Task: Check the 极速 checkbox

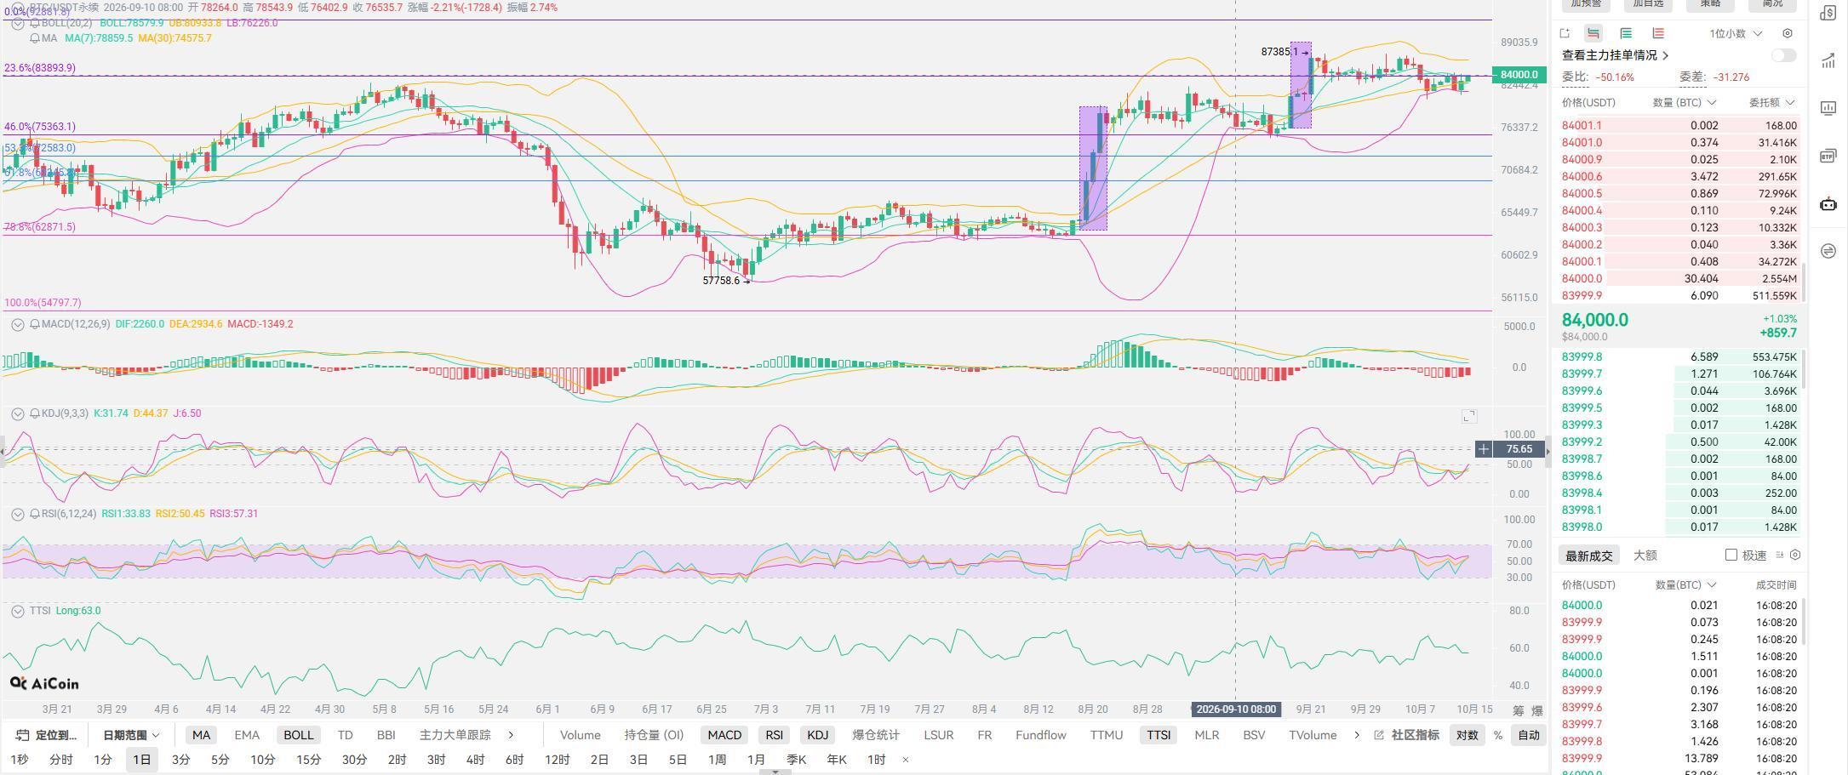Action: click(x=1731, y=555)
